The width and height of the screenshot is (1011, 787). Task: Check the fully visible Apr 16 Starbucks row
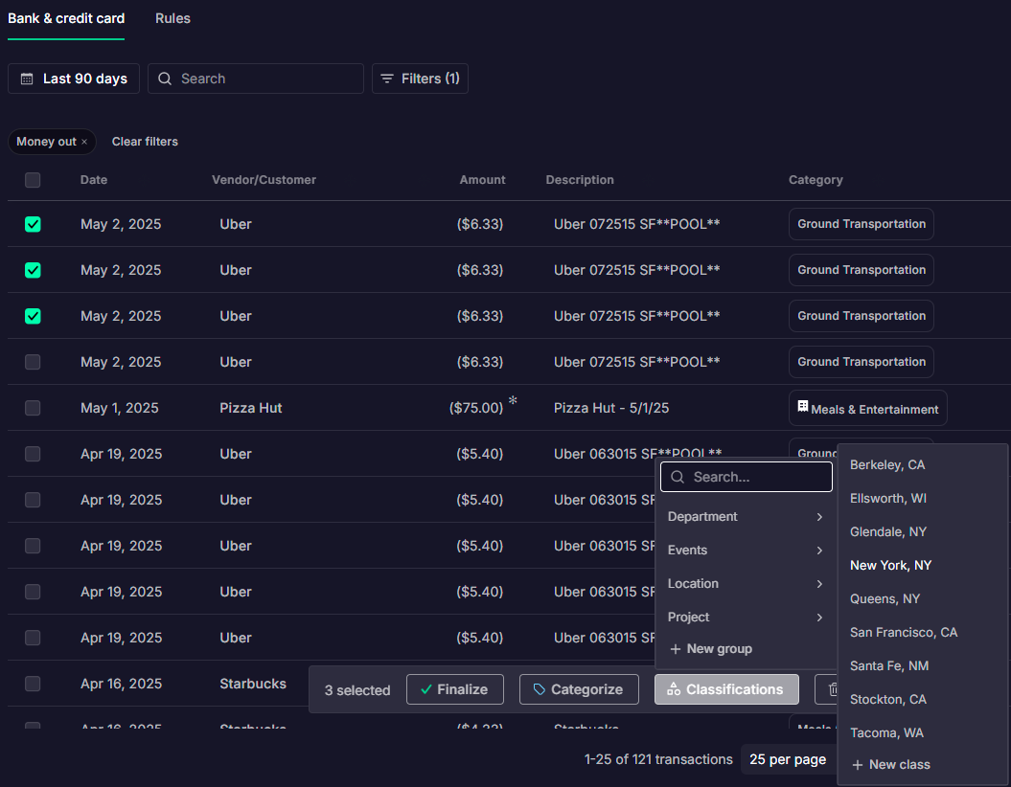[x=33, y=684]
